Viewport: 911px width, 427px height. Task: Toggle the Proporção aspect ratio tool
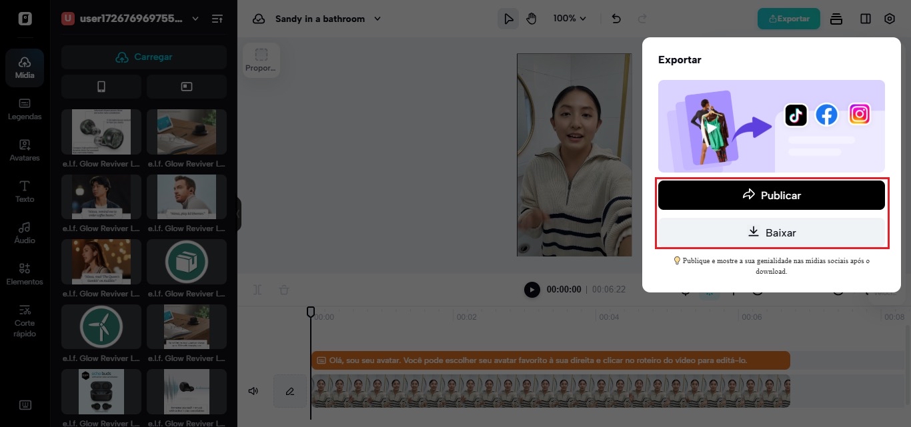(261, 59)
